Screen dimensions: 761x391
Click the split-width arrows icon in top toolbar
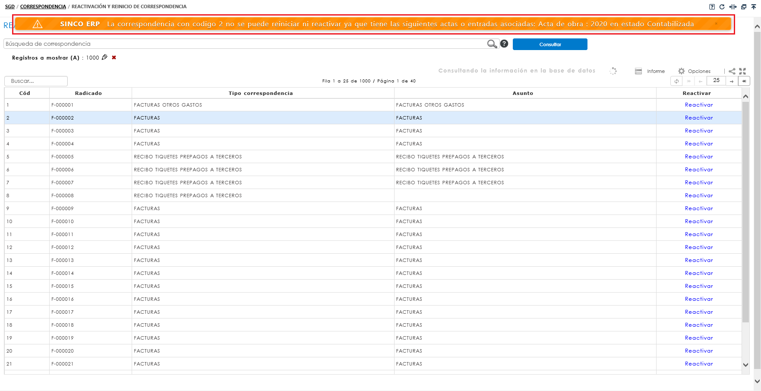(733, 7)
